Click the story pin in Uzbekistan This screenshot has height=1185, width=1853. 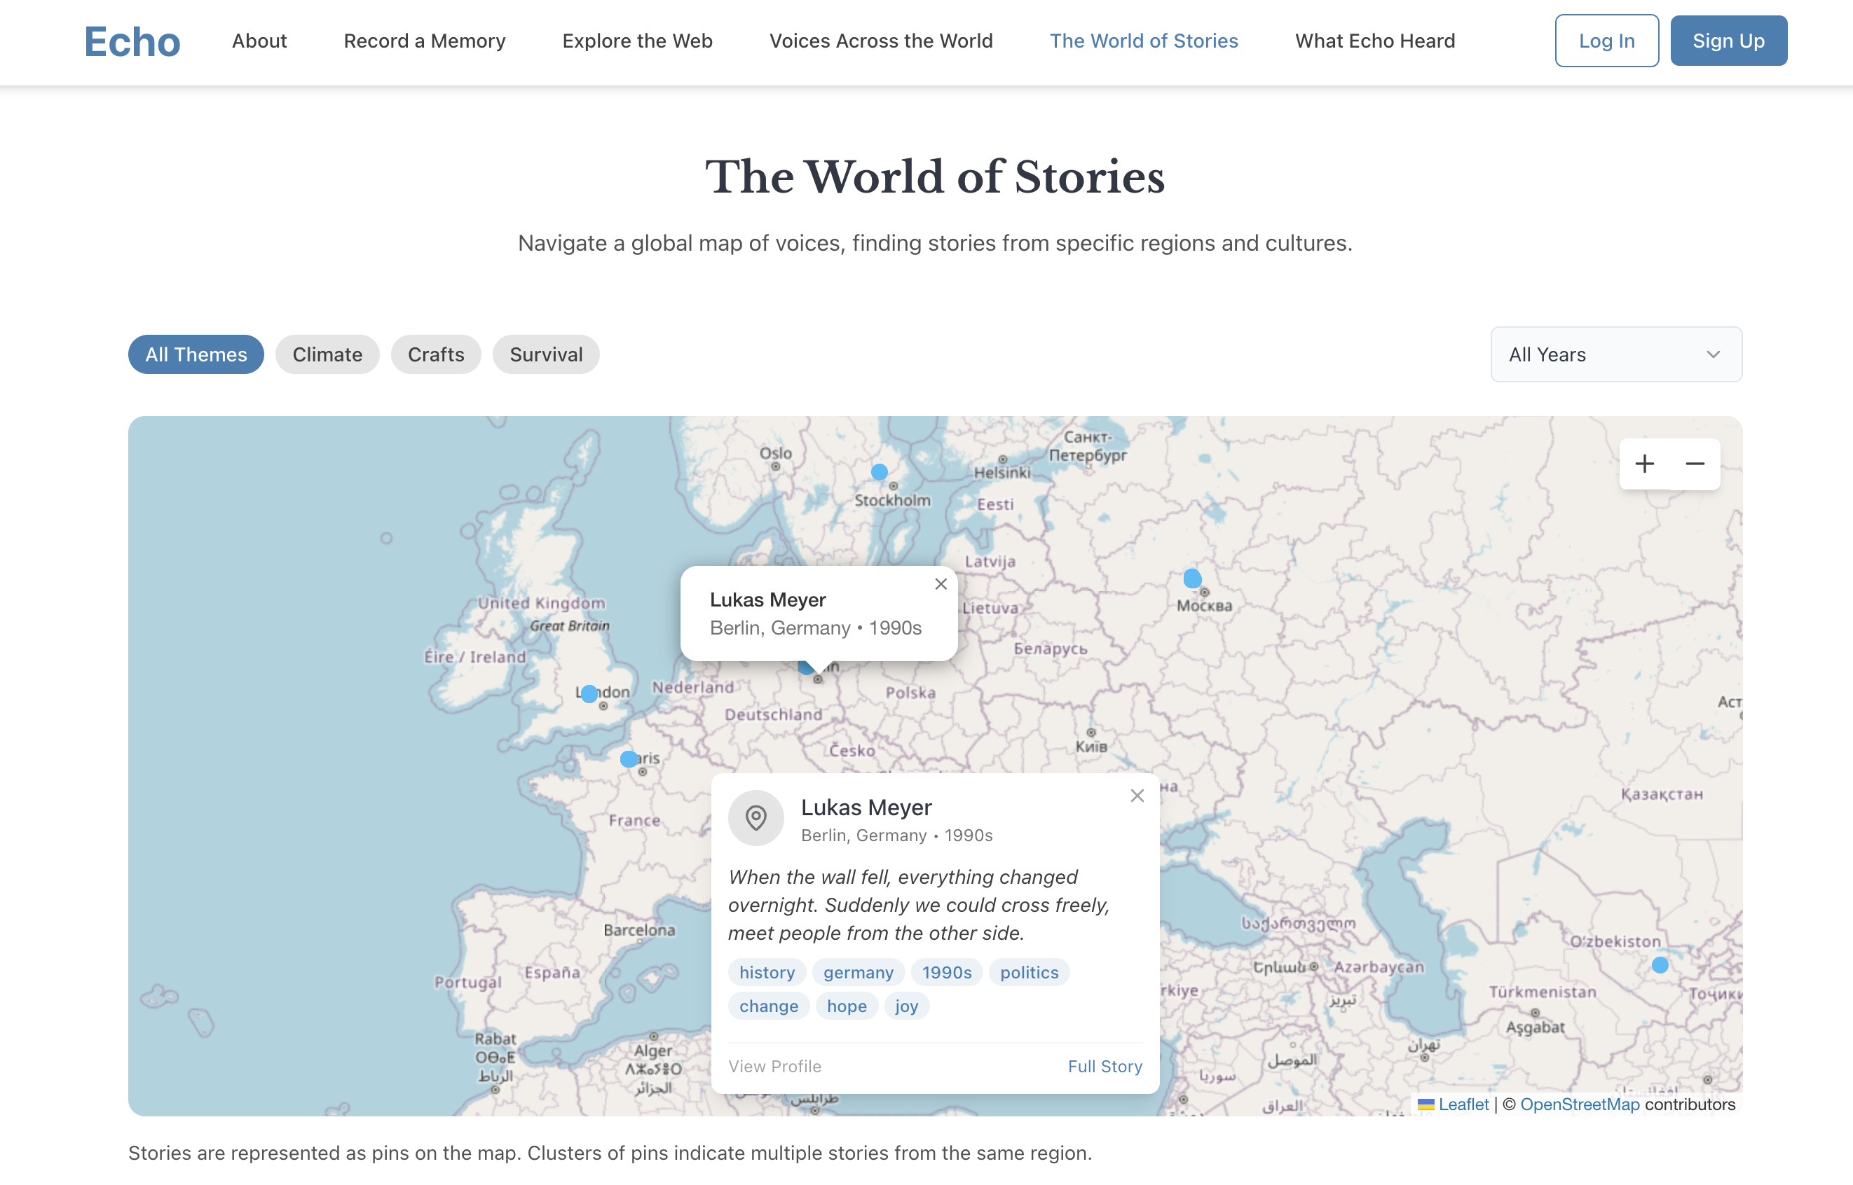pos(1659,965)
